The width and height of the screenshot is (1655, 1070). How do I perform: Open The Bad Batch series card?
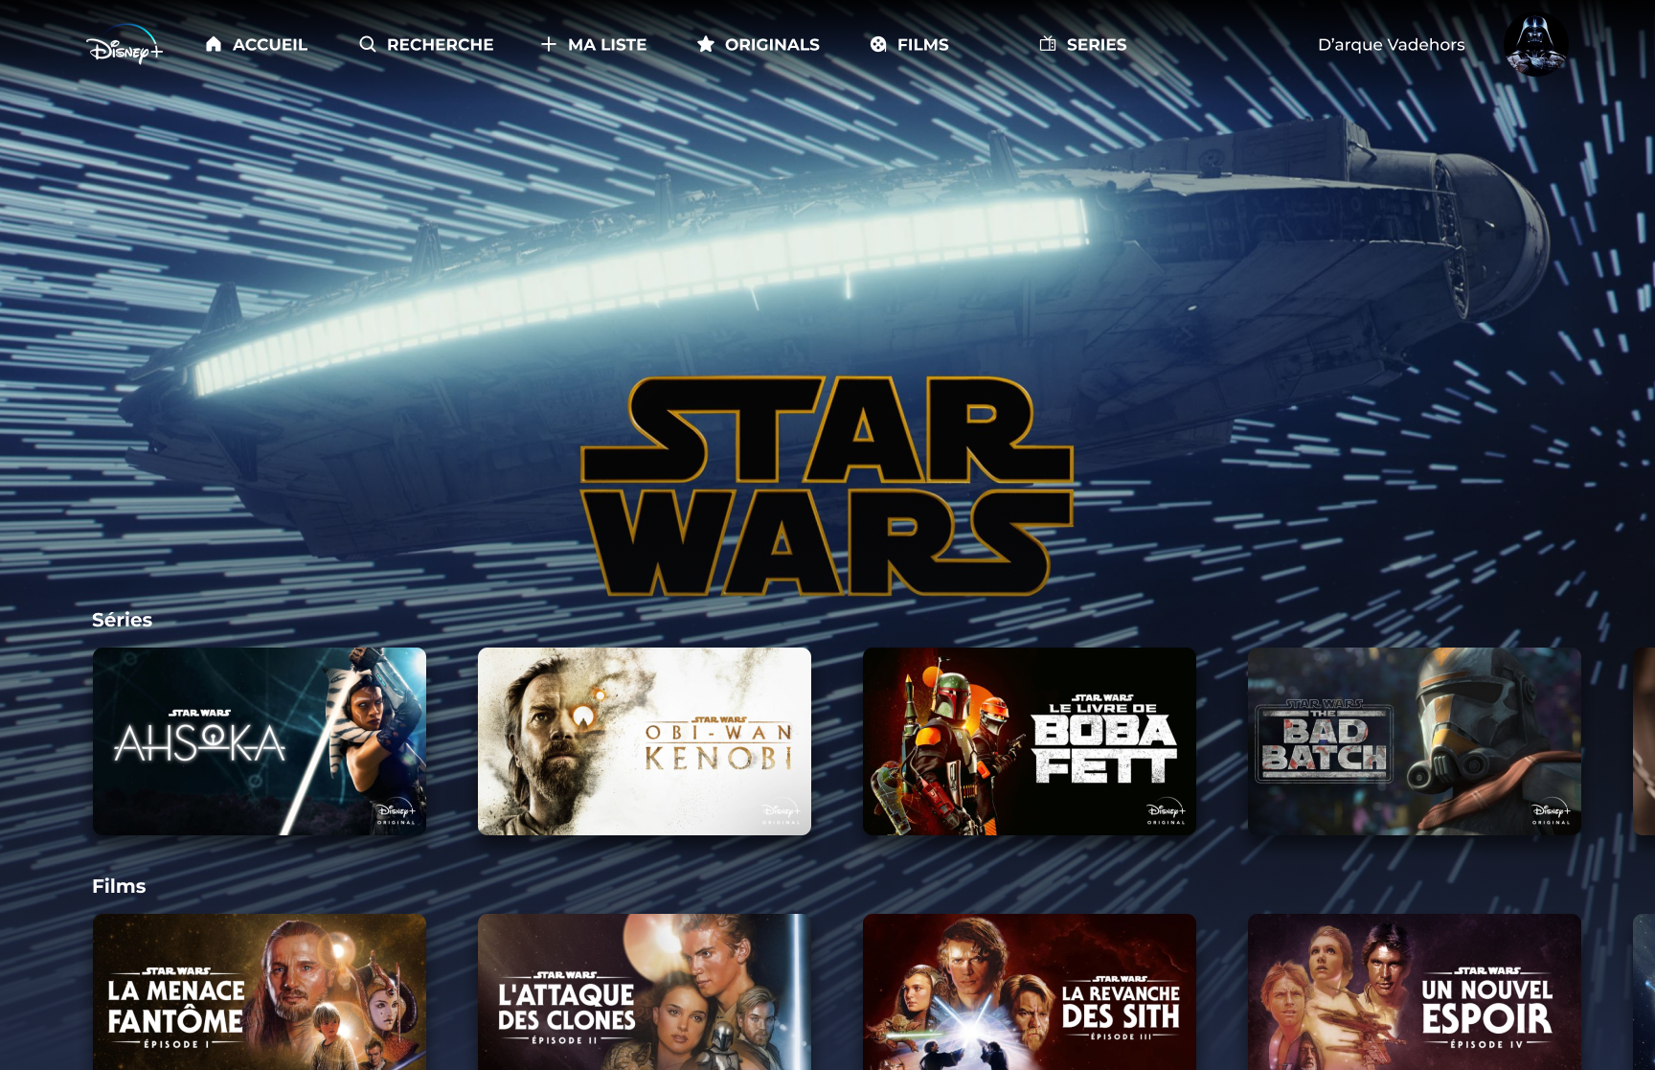tap(1415, 741)
